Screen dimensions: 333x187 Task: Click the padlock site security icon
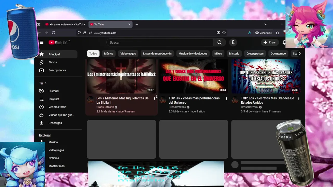coord(85,33)
